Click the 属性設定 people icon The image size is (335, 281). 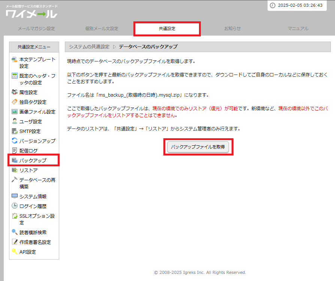pos(14,92)
